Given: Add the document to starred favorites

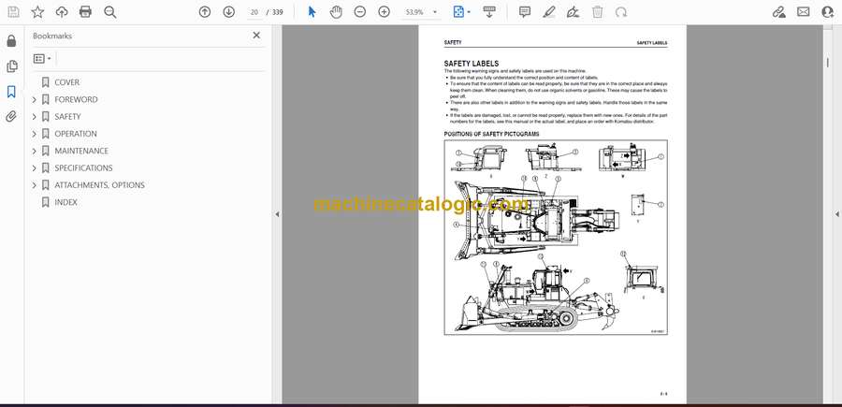Looking at the screenshot, I should [37, 12].
